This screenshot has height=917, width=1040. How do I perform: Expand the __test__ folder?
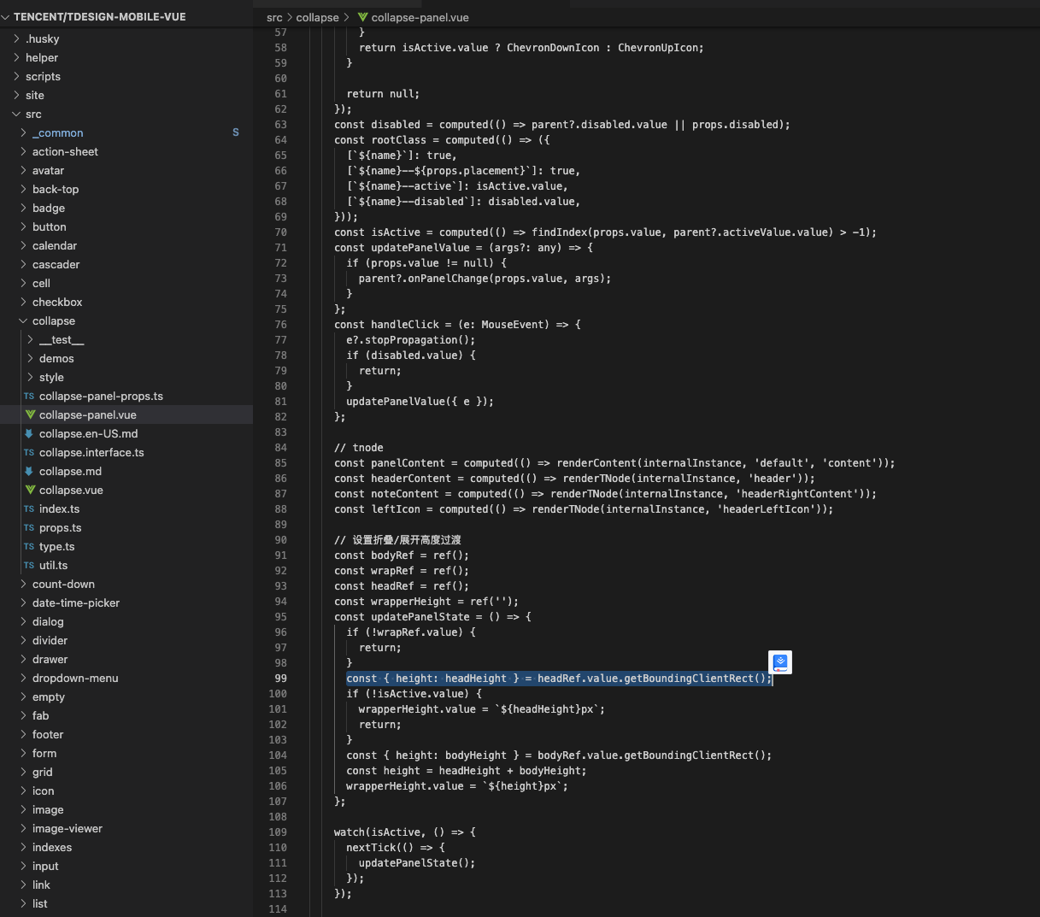(28, 339)
